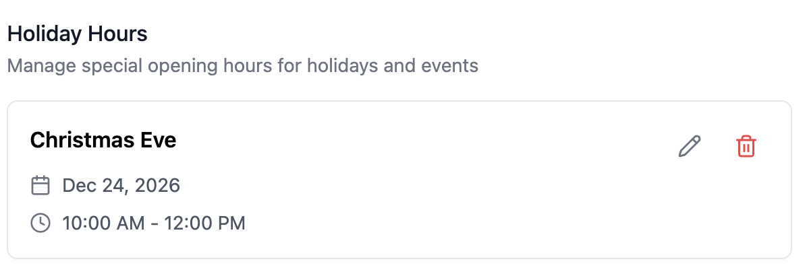Edit the Christmas Eve holiday hours
This screenshot has height=276, width=807.
tap(689, 146)
